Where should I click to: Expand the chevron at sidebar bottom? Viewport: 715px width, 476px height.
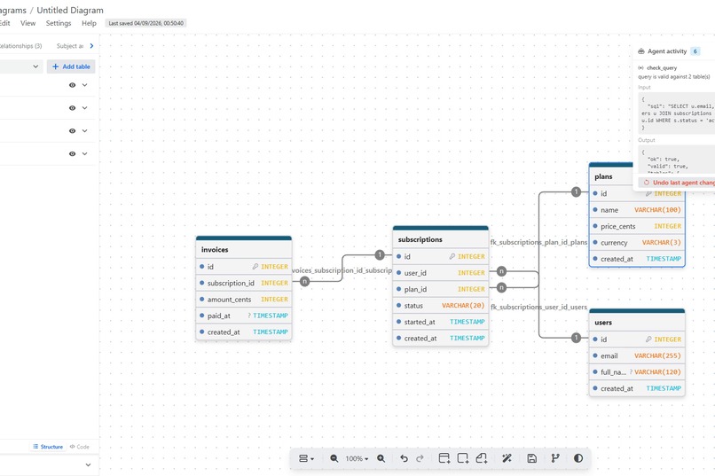[88, 465]
